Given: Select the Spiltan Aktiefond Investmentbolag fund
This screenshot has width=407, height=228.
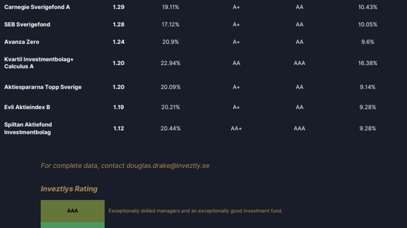Looking at the screenshot, I should point(28,128).
